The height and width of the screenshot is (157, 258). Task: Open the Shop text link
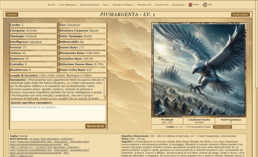coord(196,4)
